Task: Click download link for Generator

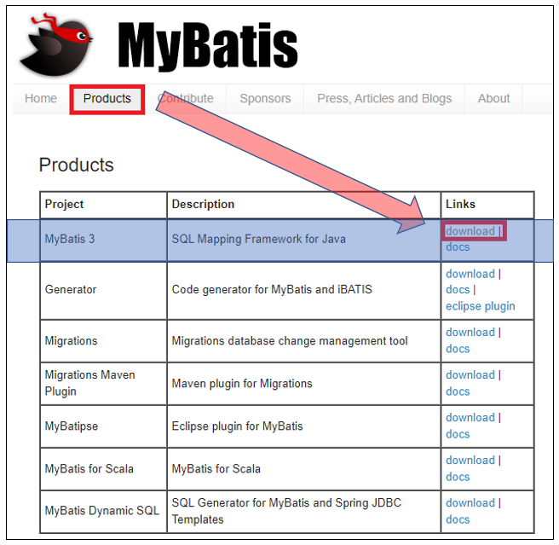Action: [470, 274]
